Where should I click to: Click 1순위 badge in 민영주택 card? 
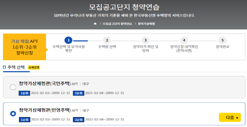click(24, 119)
